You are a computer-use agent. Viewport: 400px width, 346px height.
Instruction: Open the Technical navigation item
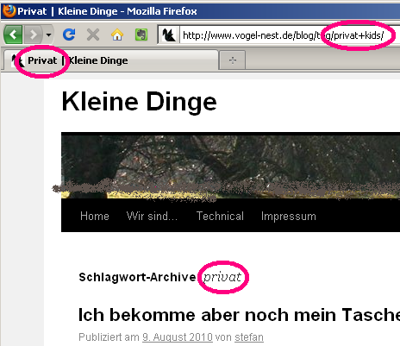(220, 216)
